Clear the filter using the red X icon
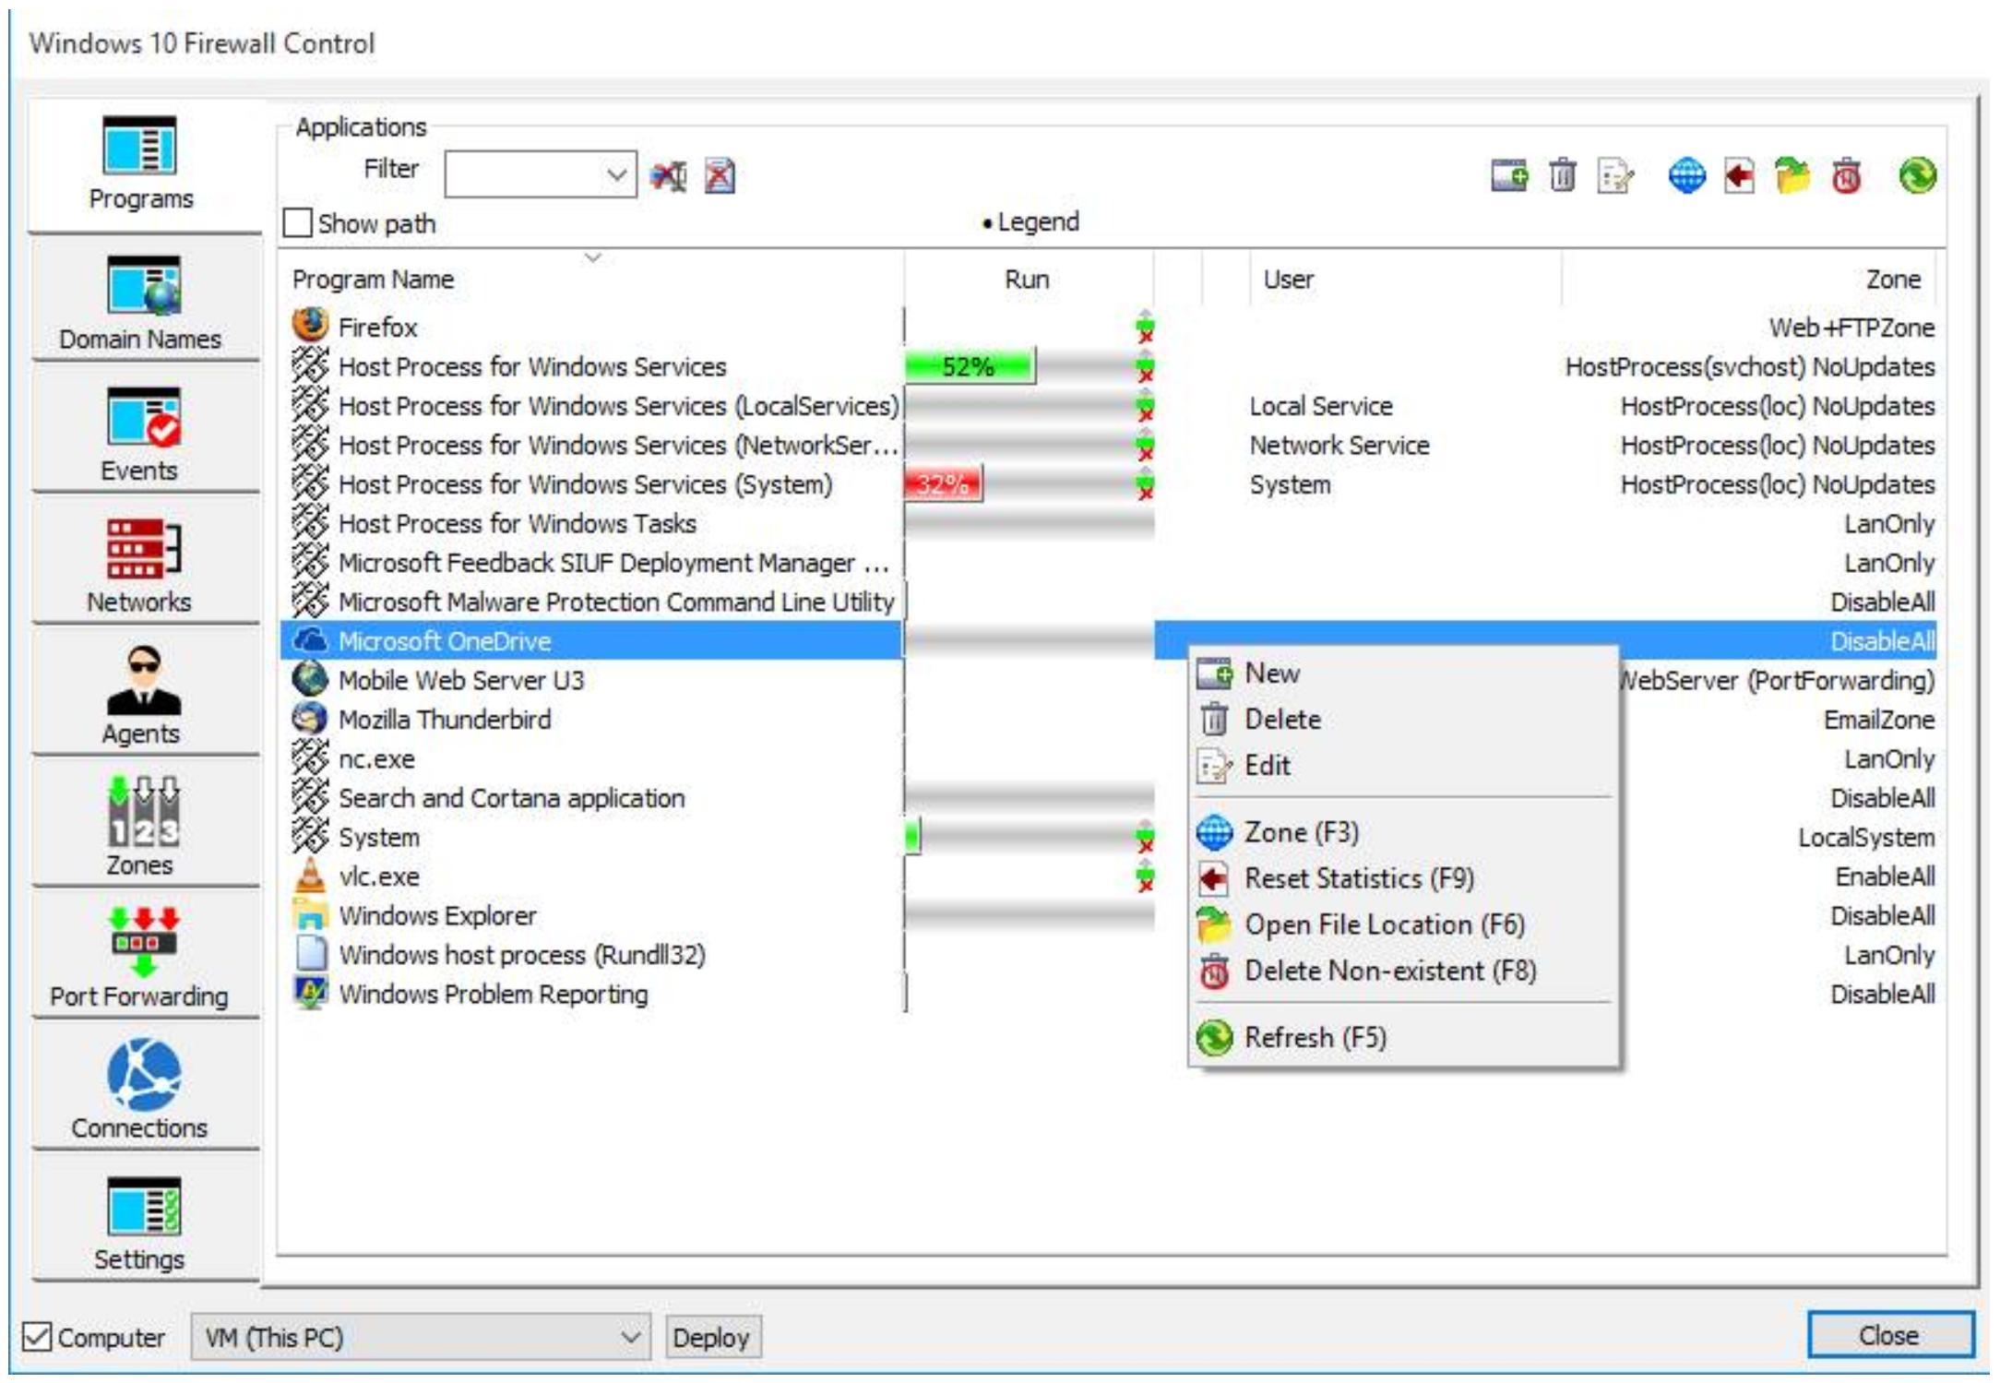The width and height of the screenshot is (2000, 1383). [x=719, y=177]
